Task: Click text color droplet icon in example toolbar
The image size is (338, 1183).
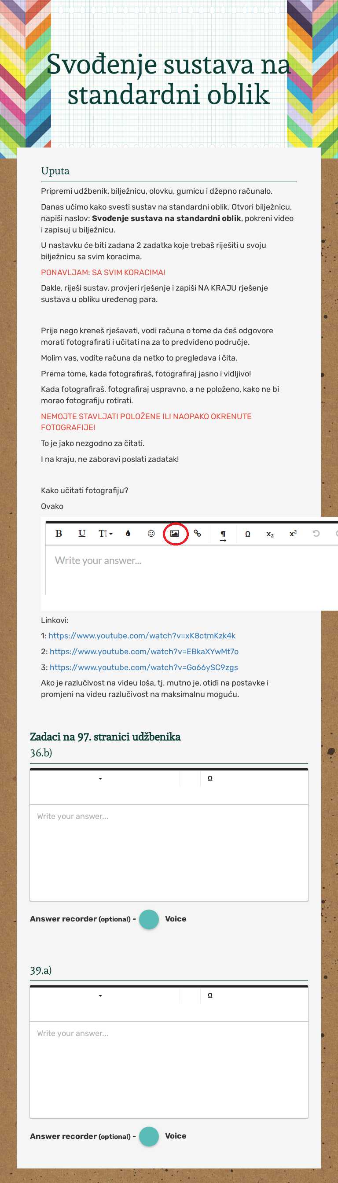Action: 128,533
